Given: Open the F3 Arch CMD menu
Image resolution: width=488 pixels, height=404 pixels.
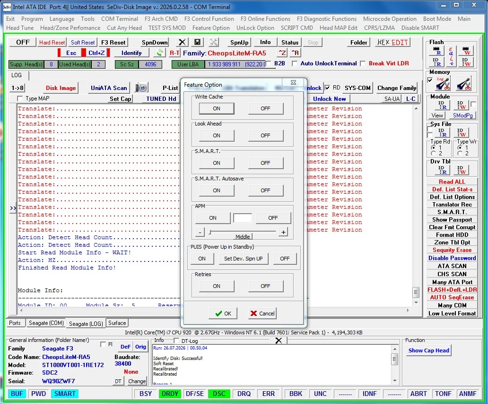Looking at the screenshot, I should pyautogui.click(x=161, y=18).
